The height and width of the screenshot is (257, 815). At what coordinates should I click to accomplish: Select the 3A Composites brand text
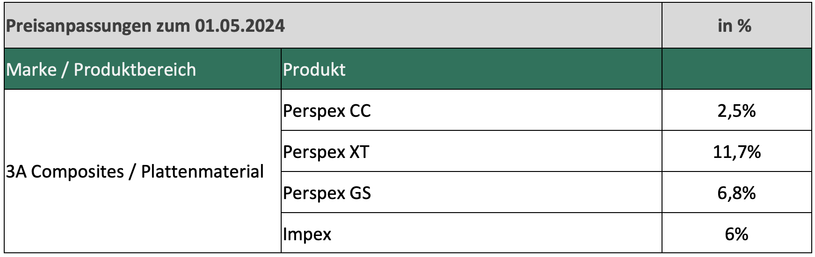point(65,171)
